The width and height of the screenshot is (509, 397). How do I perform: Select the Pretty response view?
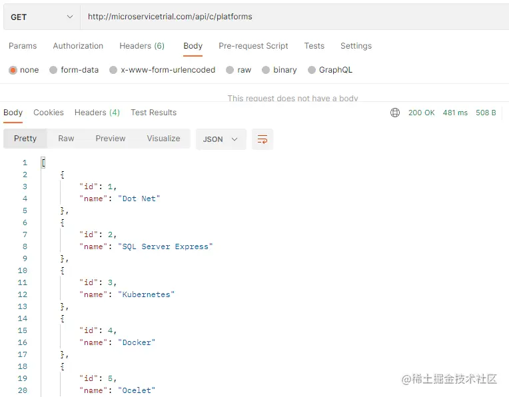tap(25, 139)
